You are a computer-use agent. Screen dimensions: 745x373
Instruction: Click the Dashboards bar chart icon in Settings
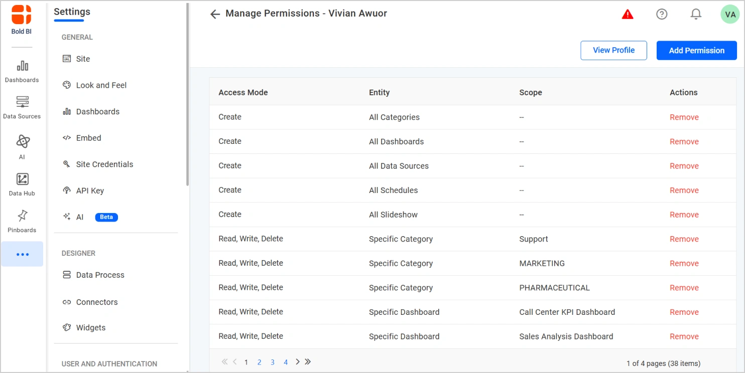[x=67, y=111]
